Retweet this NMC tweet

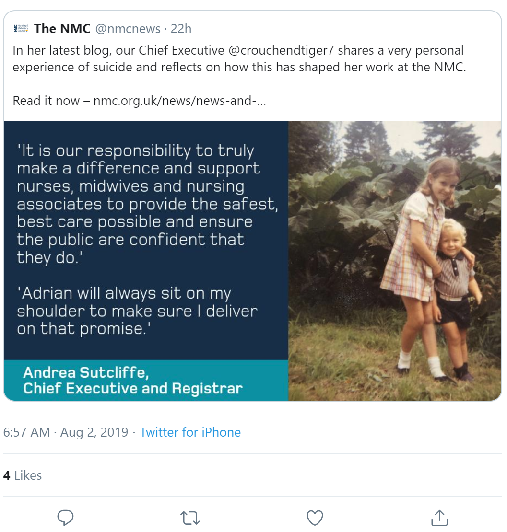coord(190,518)
